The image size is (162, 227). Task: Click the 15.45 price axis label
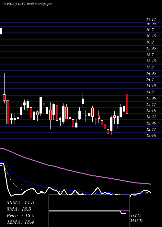click(x=151, y=61)
